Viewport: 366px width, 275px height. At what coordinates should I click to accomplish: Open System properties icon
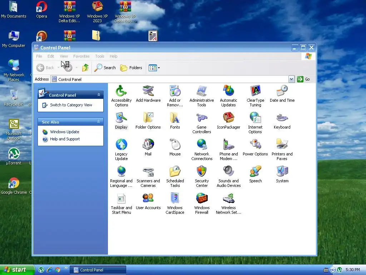click(282, 174)
